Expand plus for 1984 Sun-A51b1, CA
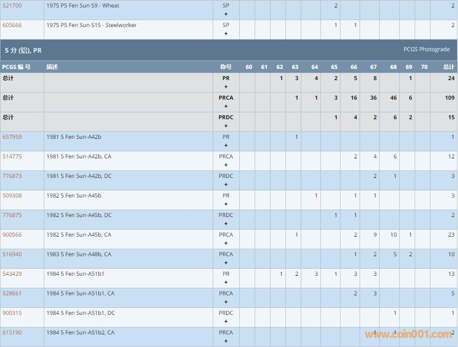The image size is (458, 347). [226, 301]
